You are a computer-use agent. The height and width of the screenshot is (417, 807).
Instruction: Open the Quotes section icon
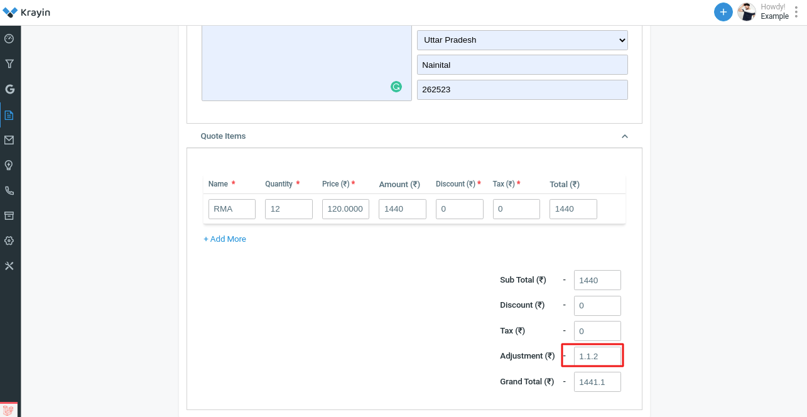click(x=9, y=115)
